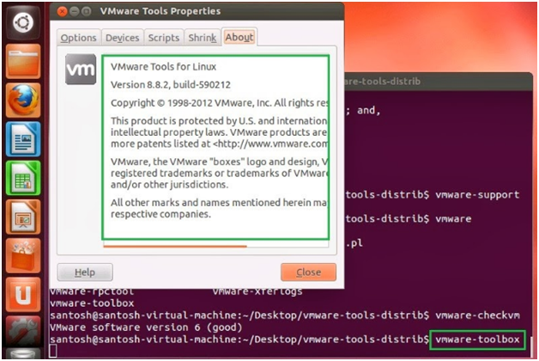Open the Files folder launcher icon
Image resolution: width=539 pixels, height=361 pixels.
pos(23,62)
